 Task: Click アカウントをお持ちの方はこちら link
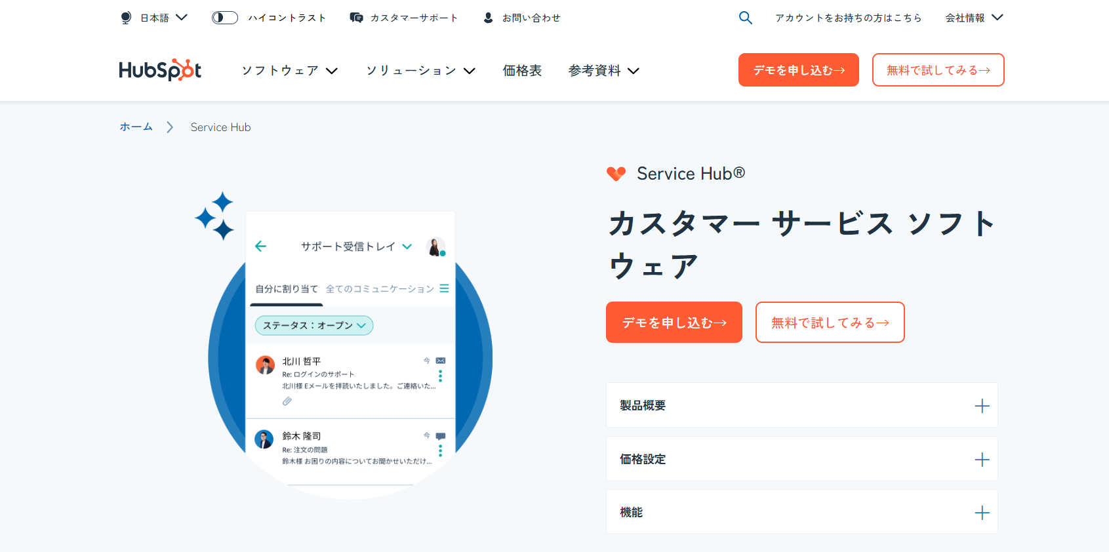click(x=849, y=18)
